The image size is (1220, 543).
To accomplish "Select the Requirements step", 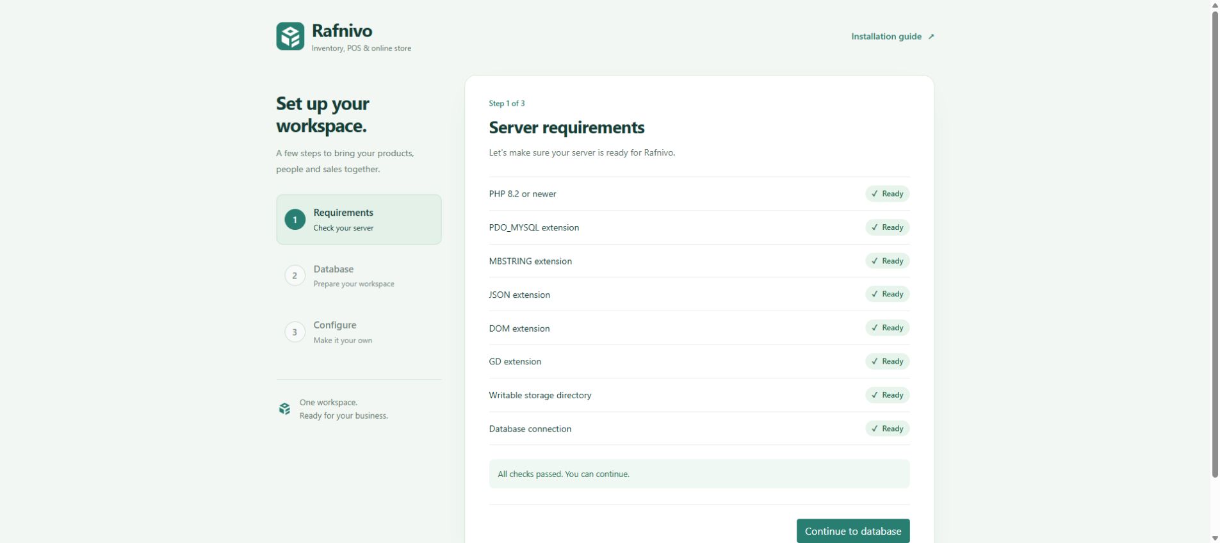I will point(359,220).
